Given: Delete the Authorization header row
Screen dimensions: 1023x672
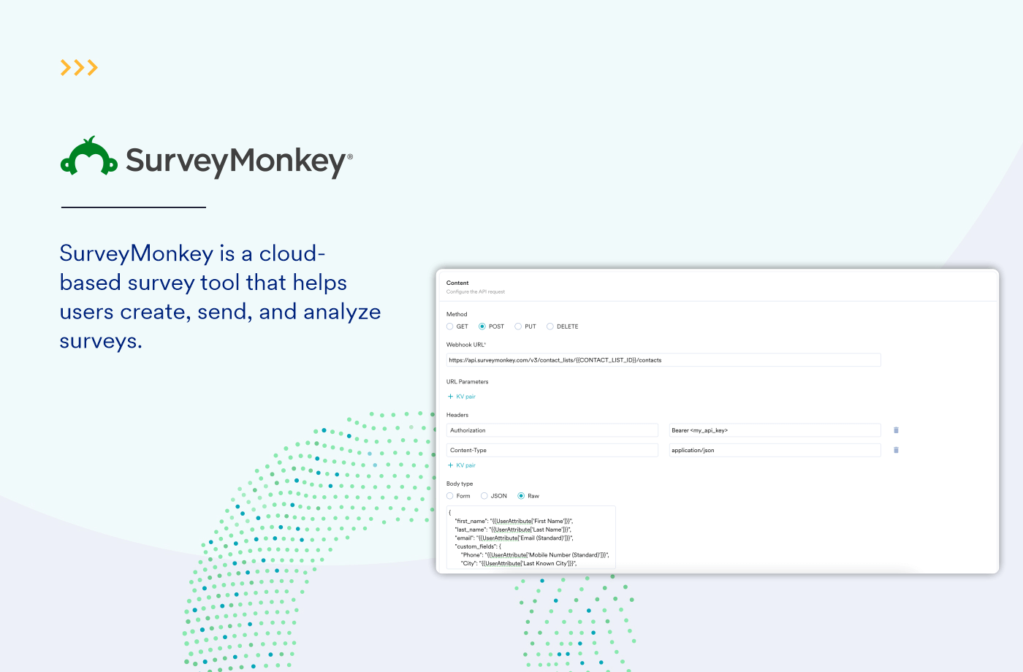Looking at the screenshot, I should 897,430.
